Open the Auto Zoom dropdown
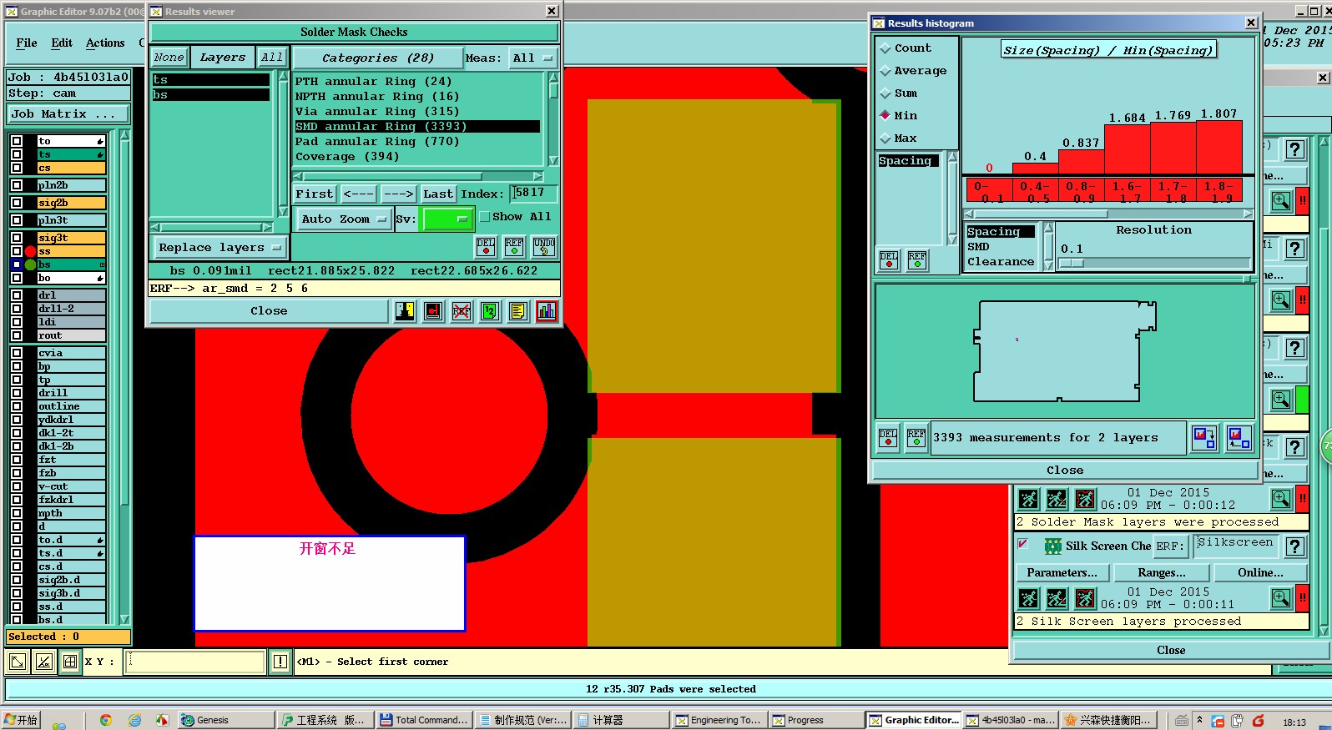The image size is (1332, 730). (x=344, y=219)
